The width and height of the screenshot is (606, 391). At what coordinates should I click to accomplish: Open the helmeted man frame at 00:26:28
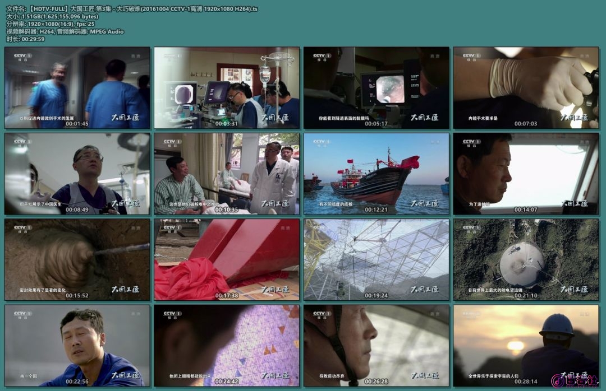coord(377,346)
